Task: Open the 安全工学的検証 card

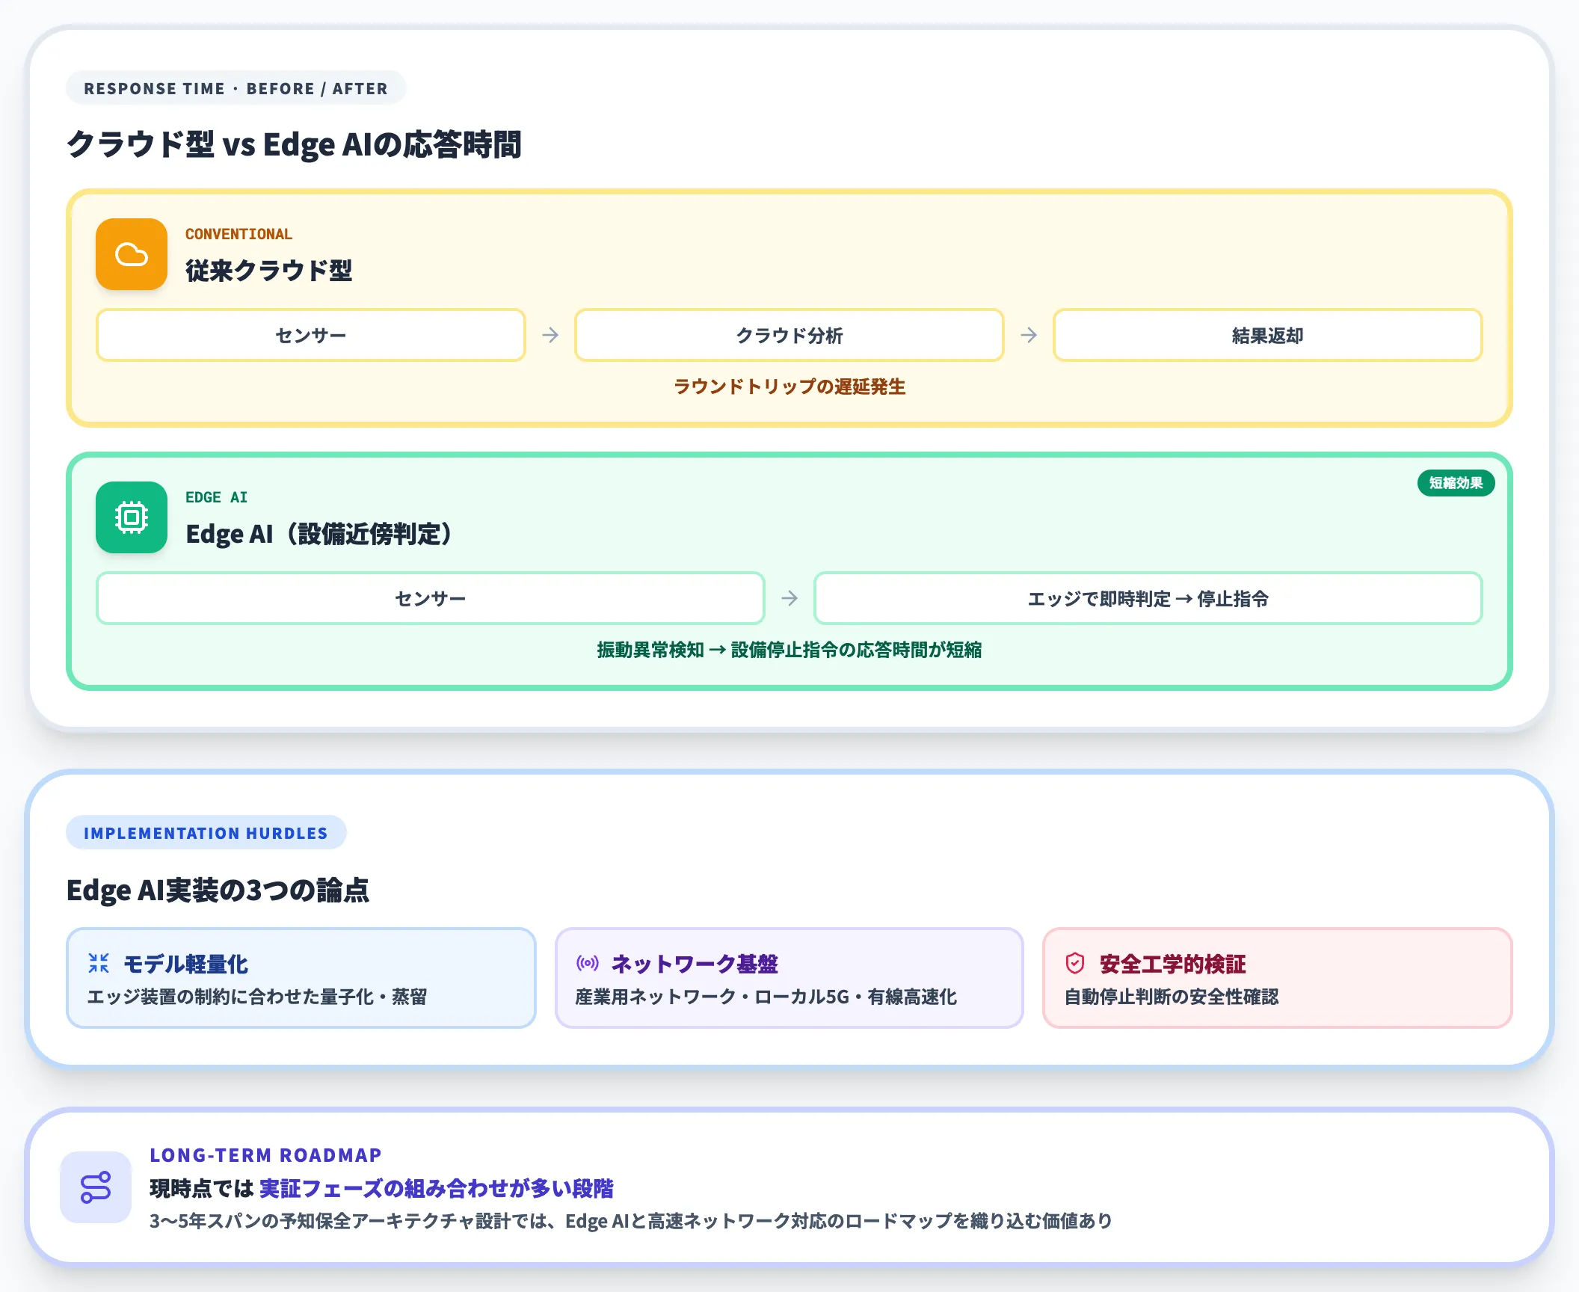Action: [x=1278, y=978]
